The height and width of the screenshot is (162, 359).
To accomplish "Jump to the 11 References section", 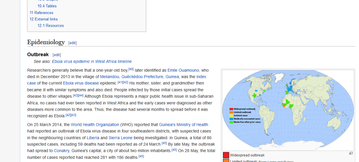I will (x=41, y=13).
